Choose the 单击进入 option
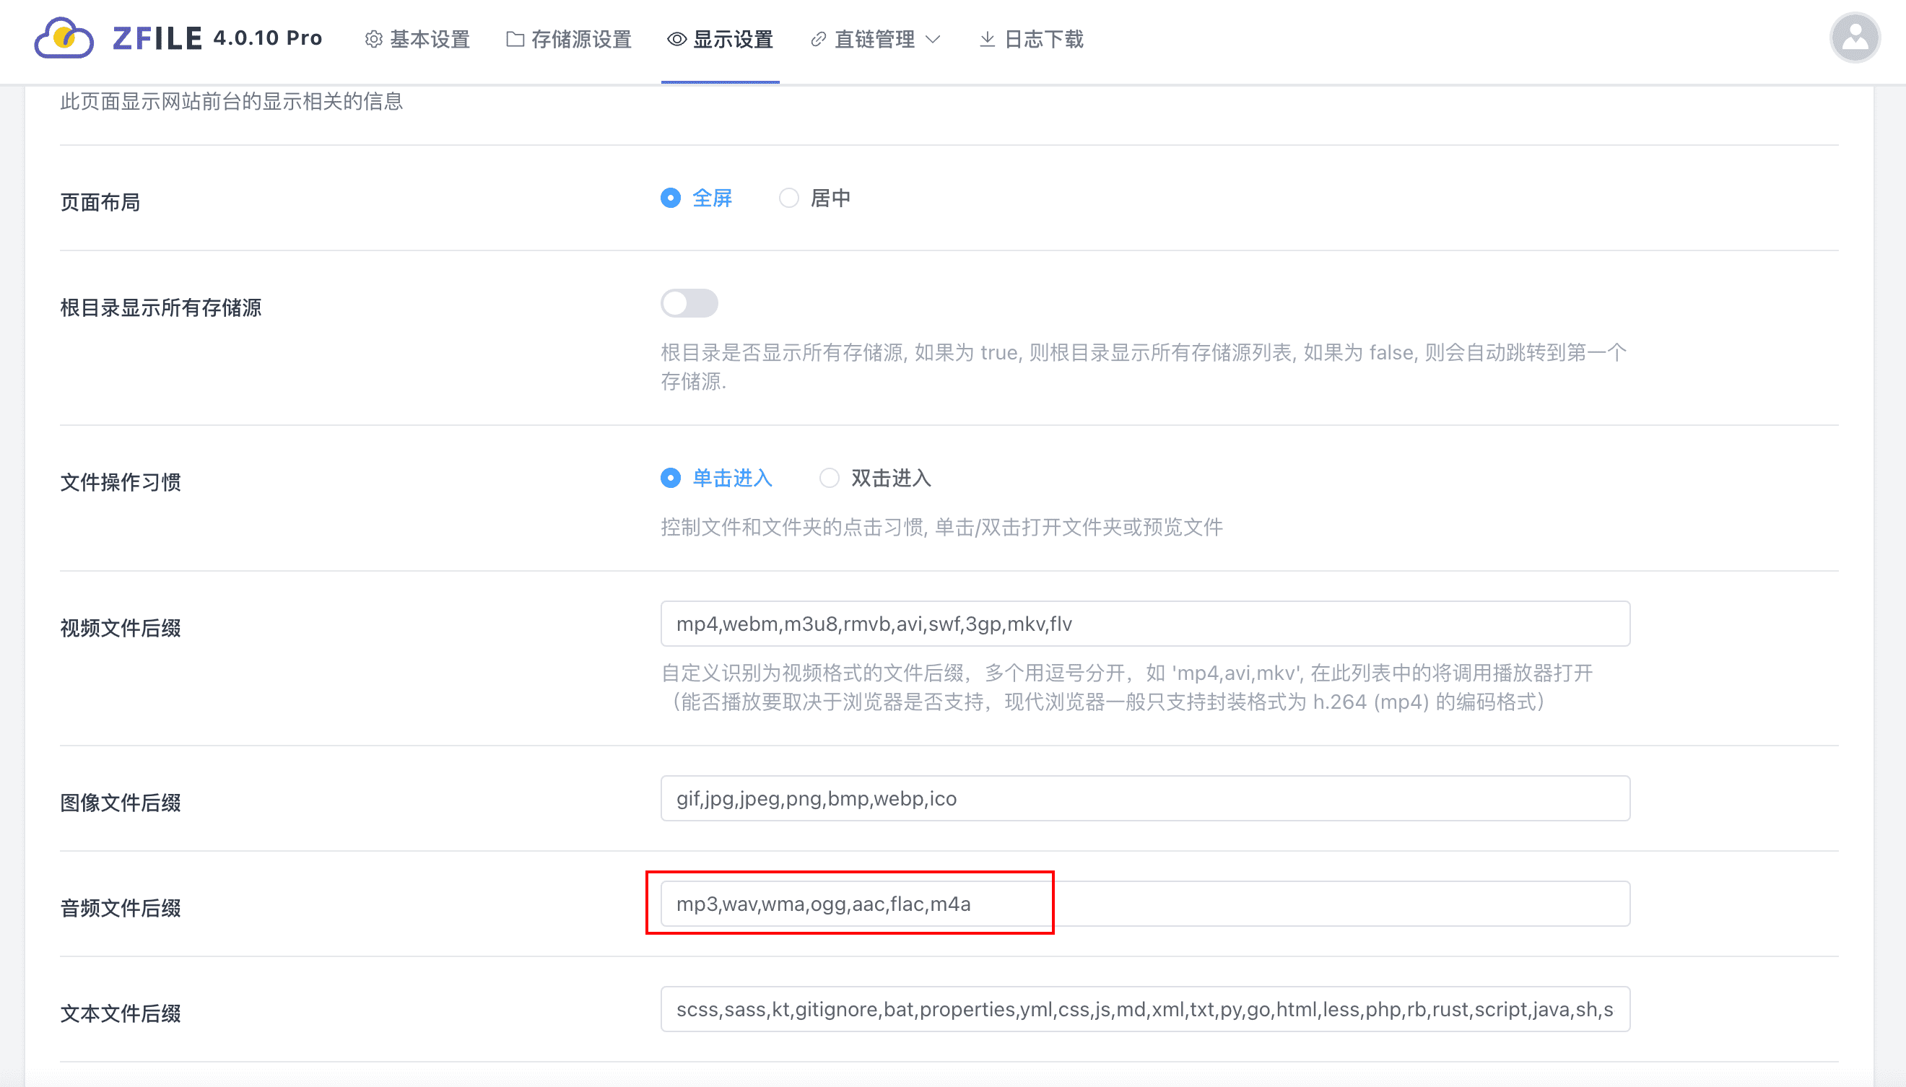 coord(671,478)
